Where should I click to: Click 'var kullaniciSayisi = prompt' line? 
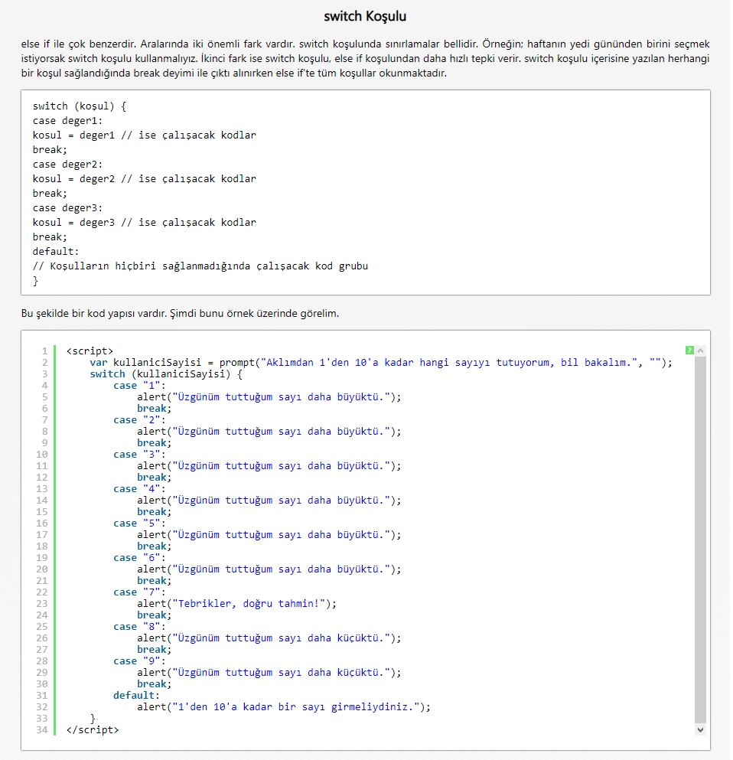pyautogui.click(x=381, y=363)
